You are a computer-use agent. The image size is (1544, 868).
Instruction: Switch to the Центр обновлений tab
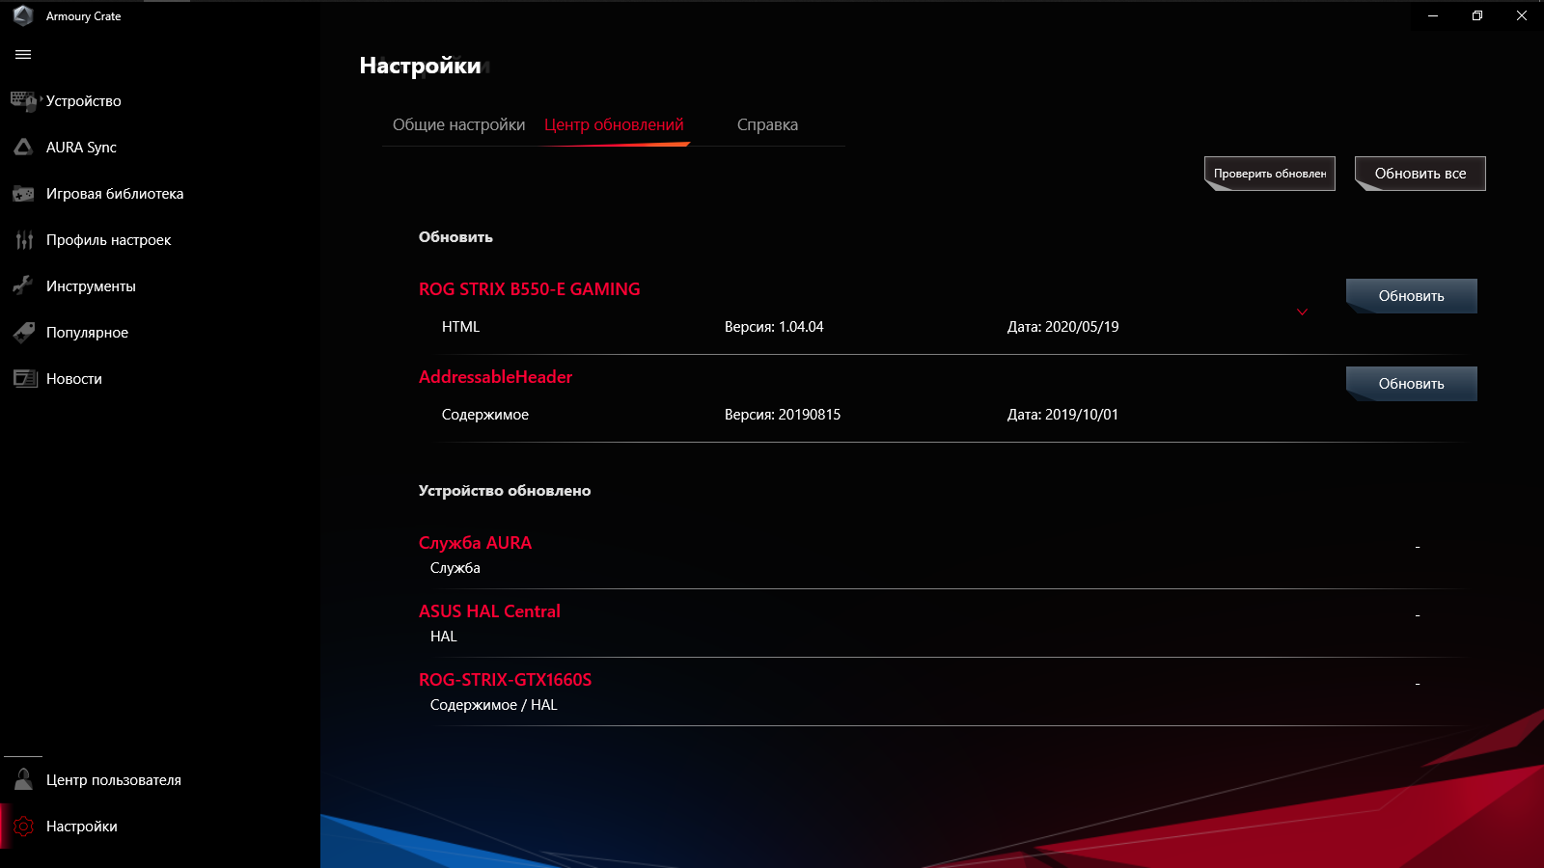(614, 124)
